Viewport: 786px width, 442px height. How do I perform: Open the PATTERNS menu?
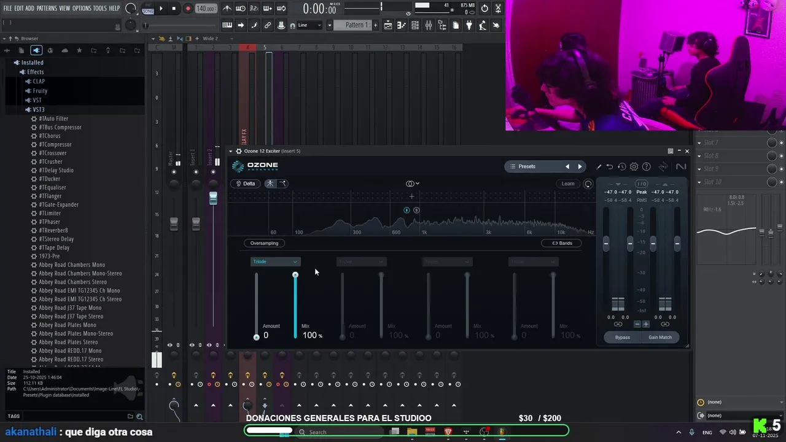coord(47,8)
